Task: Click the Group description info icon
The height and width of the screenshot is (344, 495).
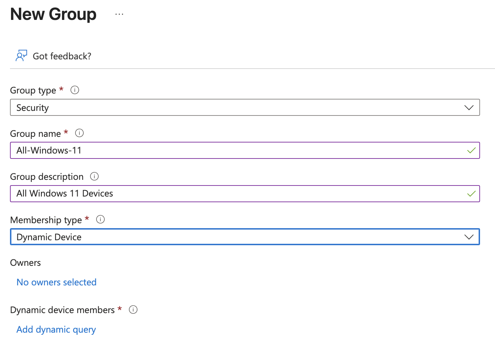Action: (94, 176)
